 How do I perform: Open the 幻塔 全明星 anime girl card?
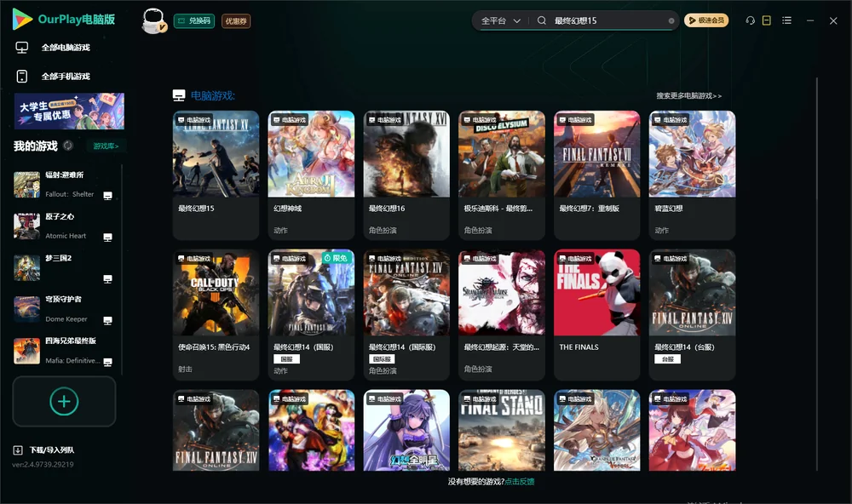406,430
